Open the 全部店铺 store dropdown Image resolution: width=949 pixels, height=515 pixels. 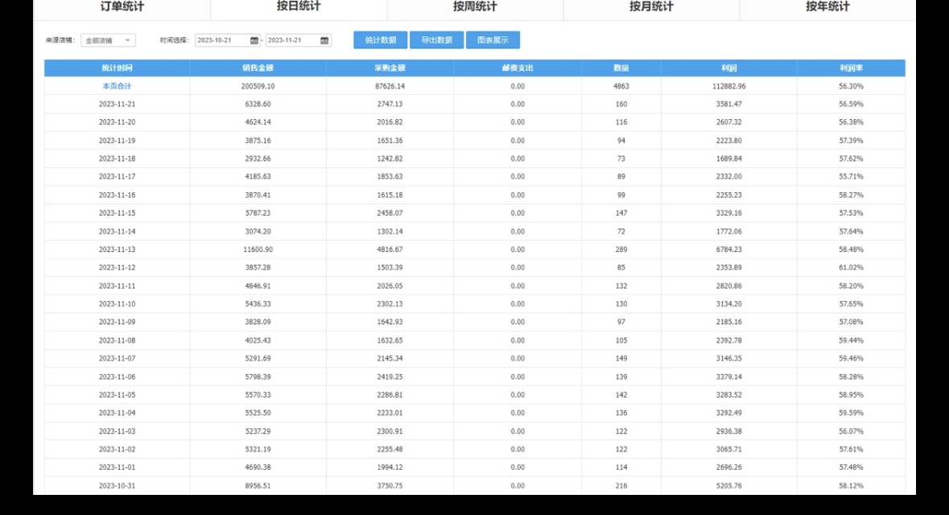tap(103, 39)
